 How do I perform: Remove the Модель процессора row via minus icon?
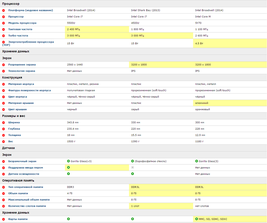3,23
